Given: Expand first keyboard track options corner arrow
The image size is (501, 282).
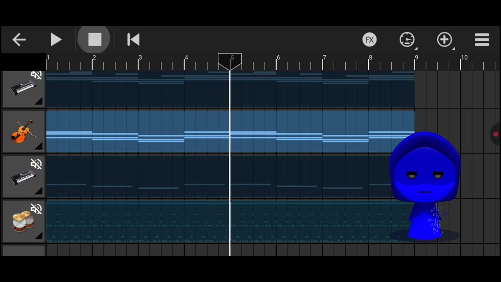Looking at the screenshot, I should (38, 102).
